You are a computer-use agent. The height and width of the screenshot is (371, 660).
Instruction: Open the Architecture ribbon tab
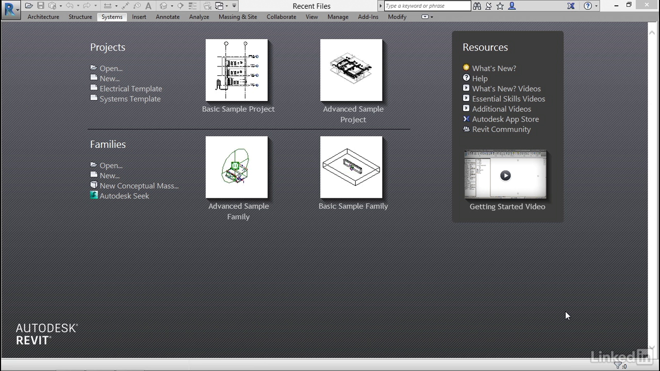[x=43, y=16]
